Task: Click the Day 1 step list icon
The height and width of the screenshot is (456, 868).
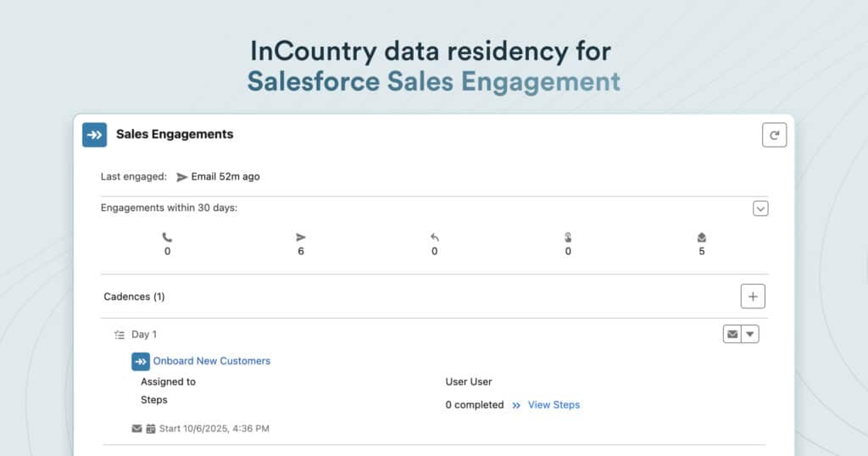Action: pos(120,335)
